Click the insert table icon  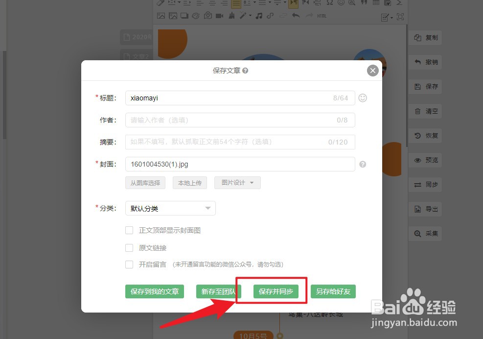(x=376, y=3)
